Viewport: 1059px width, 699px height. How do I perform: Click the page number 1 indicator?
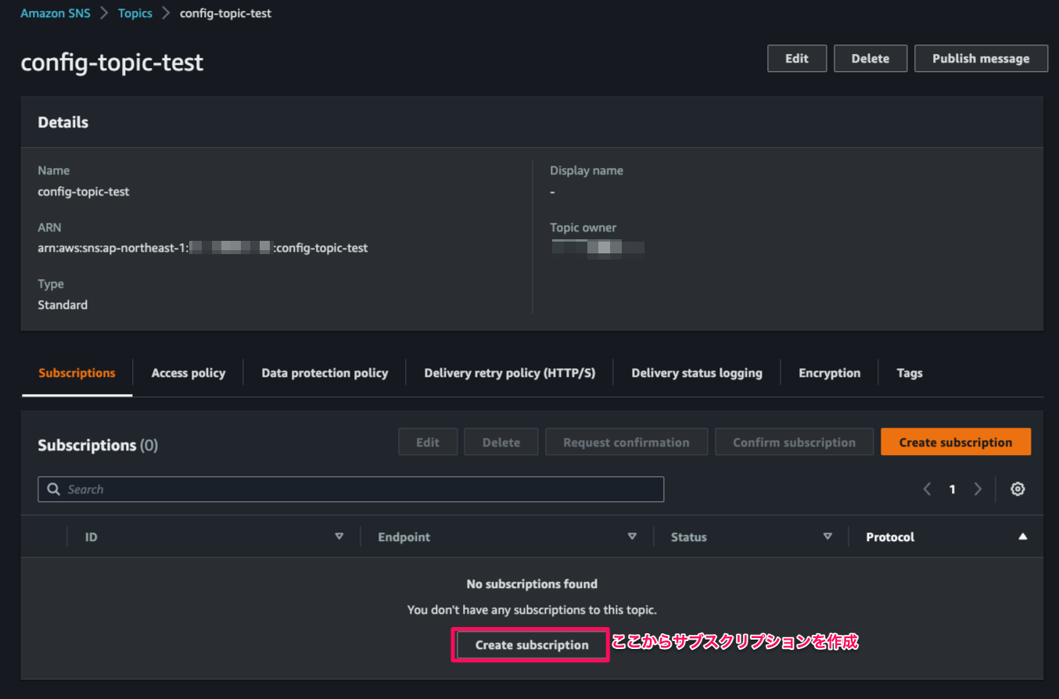coord(952,489)
